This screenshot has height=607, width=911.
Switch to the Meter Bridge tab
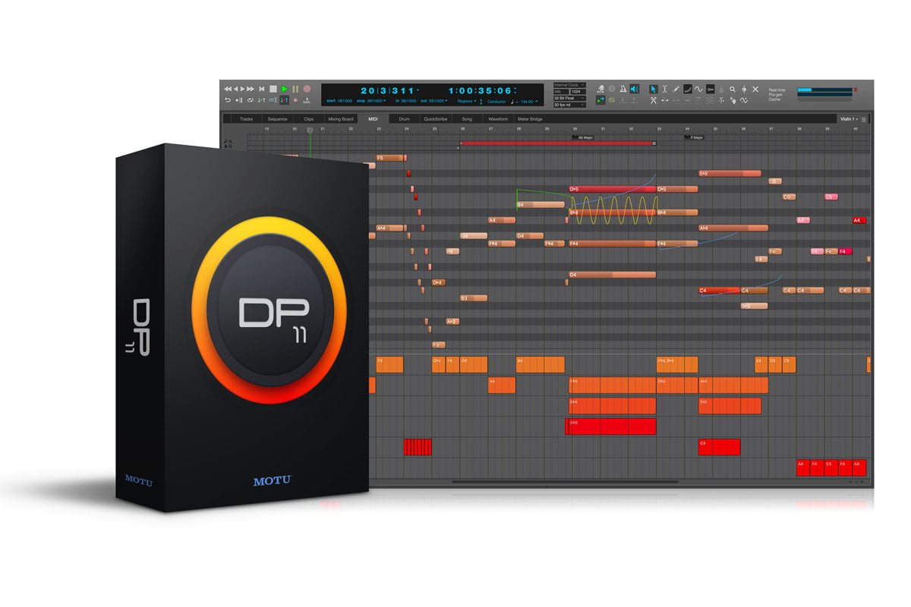[530, 119]
